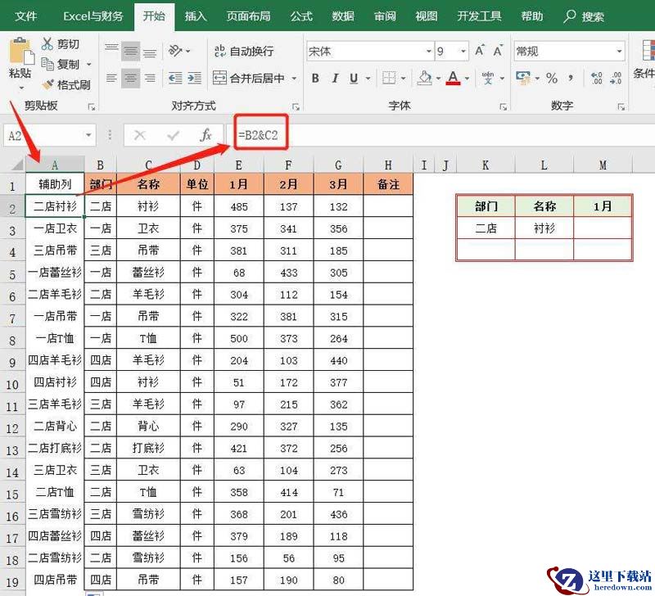655x596 pixels.
Task: Increase font size with larger A
Action: pos(480,51)
